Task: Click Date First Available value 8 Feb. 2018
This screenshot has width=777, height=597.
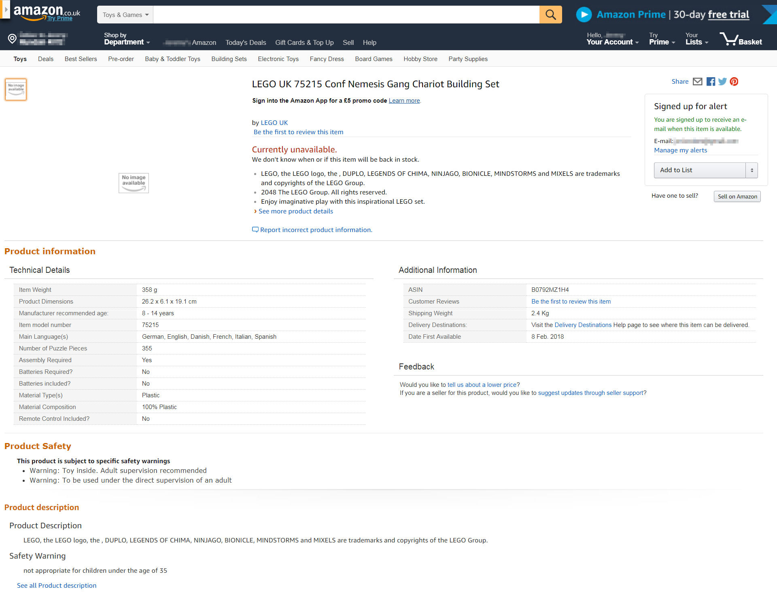Action: click(548, 337)
